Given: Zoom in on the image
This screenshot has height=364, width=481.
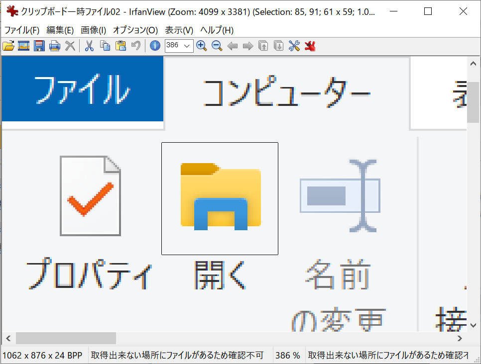Looking at the screenshot, I should click(x=202, y=45).
